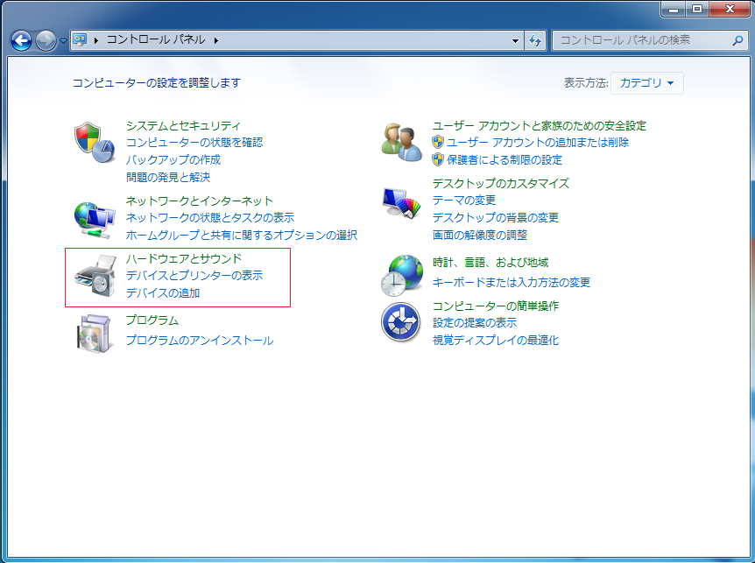Viewport: 755px width, 563px height.
Task: Click the search magnifier icon
Action: point(737,40)
